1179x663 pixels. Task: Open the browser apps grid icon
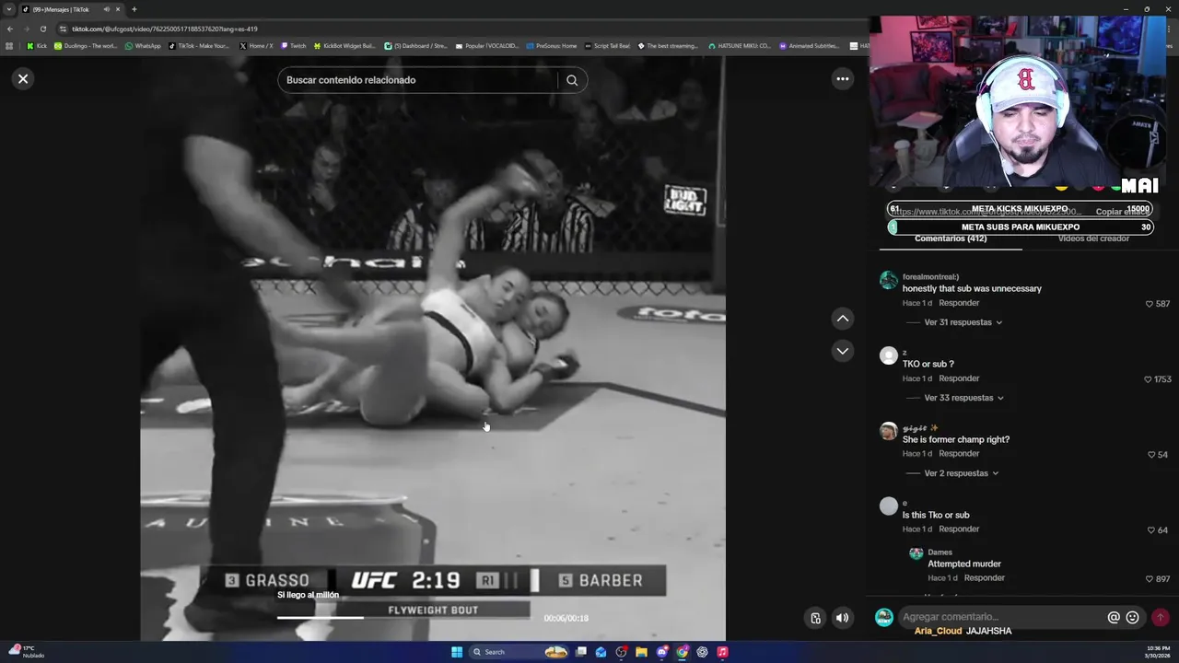pyautogui.click(x=9, y=46)
